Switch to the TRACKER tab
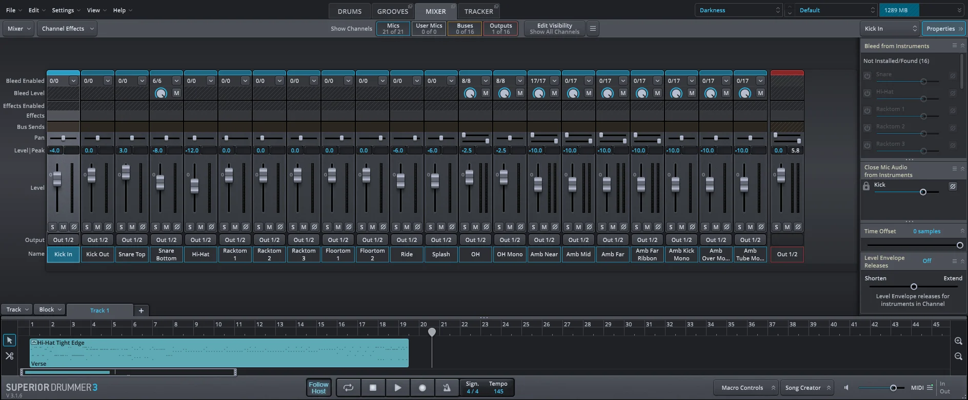Viewport: 968px width, 400px height. [x=479, y=11]
